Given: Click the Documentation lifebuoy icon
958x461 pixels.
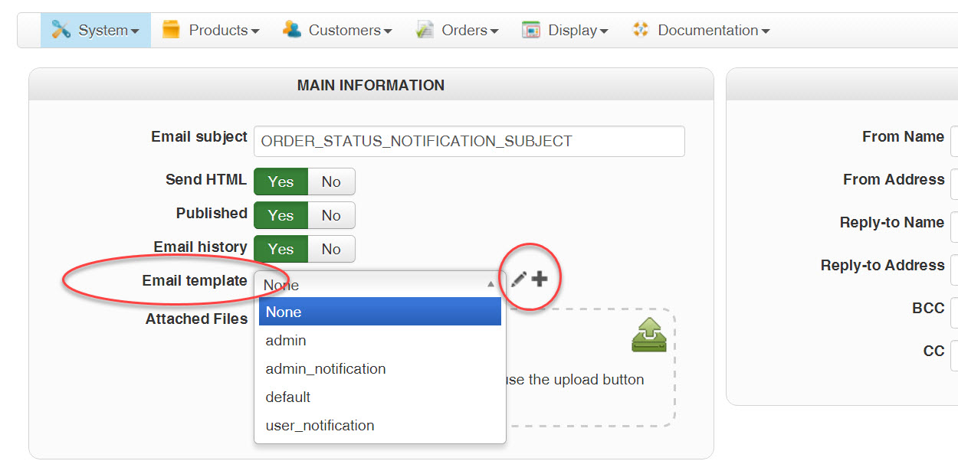Looking at the screenshot, I should pos(641,30).
